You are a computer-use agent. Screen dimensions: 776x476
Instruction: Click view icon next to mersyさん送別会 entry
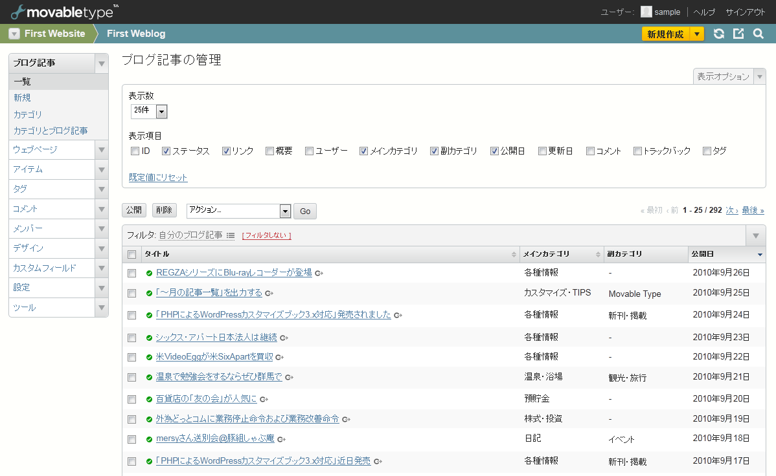click(282, 439)
